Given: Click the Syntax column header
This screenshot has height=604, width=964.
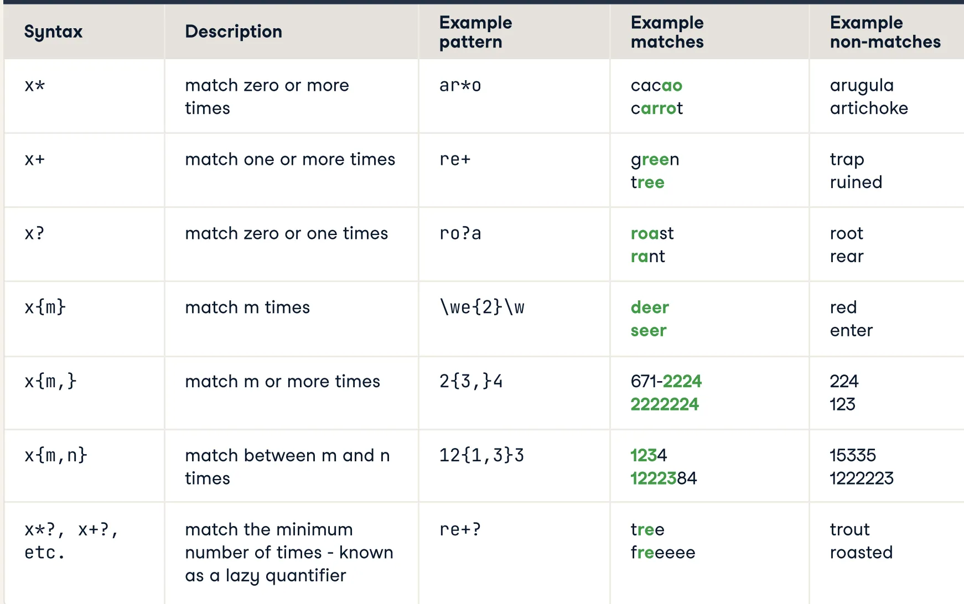Looking at the screenshot, I should coord(53,32).
